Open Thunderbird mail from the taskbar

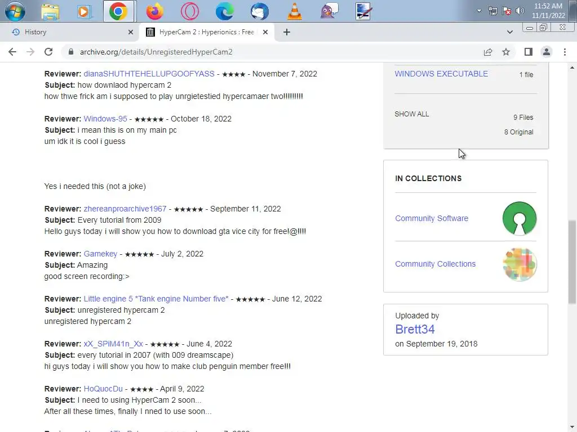click(259, 11)
